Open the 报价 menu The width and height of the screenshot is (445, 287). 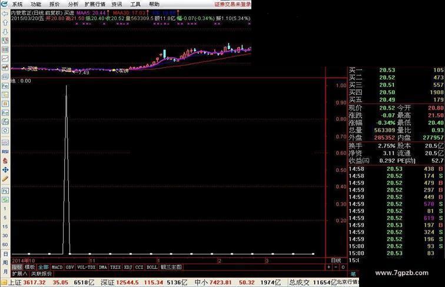point(55,4)
